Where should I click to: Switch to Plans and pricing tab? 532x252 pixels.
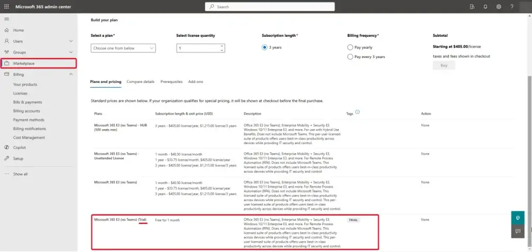105,81
